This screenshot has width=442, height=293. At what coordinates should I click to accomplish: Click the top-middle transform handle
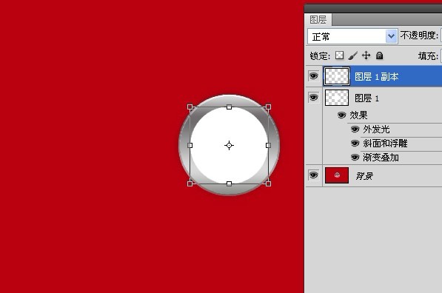pos(230,107)
